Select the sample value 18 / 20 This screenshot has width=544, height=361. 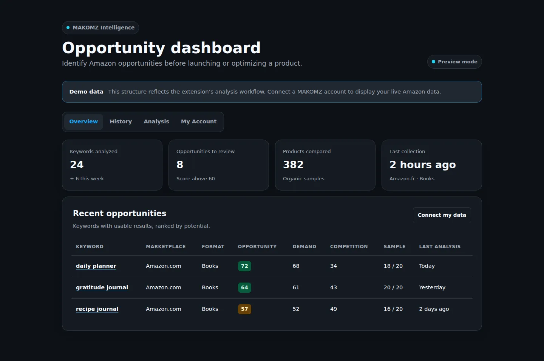pyautogui.click(x=393, y=266)
